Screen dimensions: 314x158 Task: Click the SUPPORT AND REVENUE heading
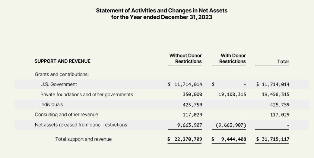click(x=62, y=61)
